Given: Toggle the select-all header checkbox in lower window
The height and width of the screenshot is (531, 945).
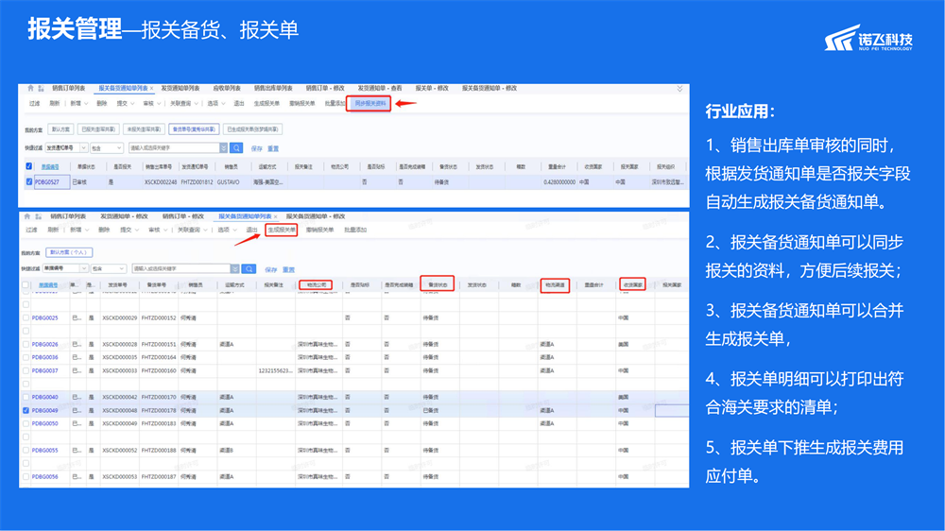Looking at the screenshot, I should [26, 285].
